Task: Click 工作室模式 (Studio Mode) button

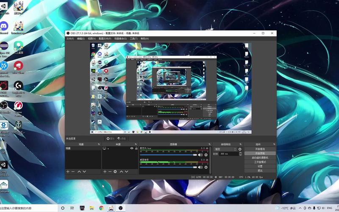Action: tap(260, 162)
